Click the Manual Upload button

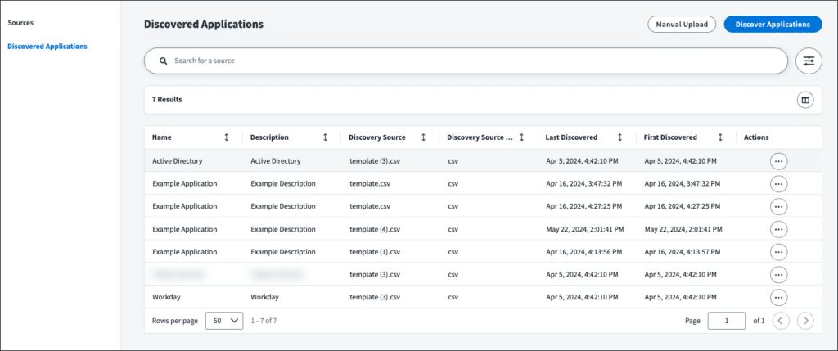click(x=682, y=25)
